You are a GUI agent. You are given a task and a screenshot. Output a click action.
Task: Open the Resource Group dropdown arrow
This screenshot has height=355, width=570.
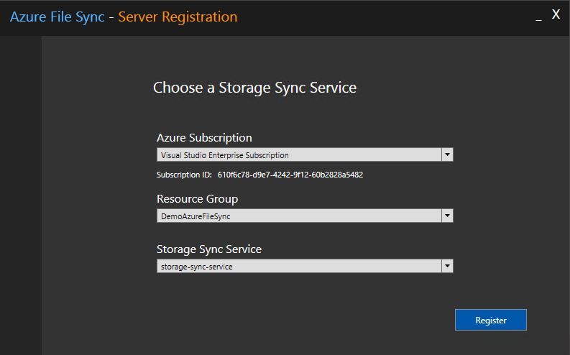(447, 216)
